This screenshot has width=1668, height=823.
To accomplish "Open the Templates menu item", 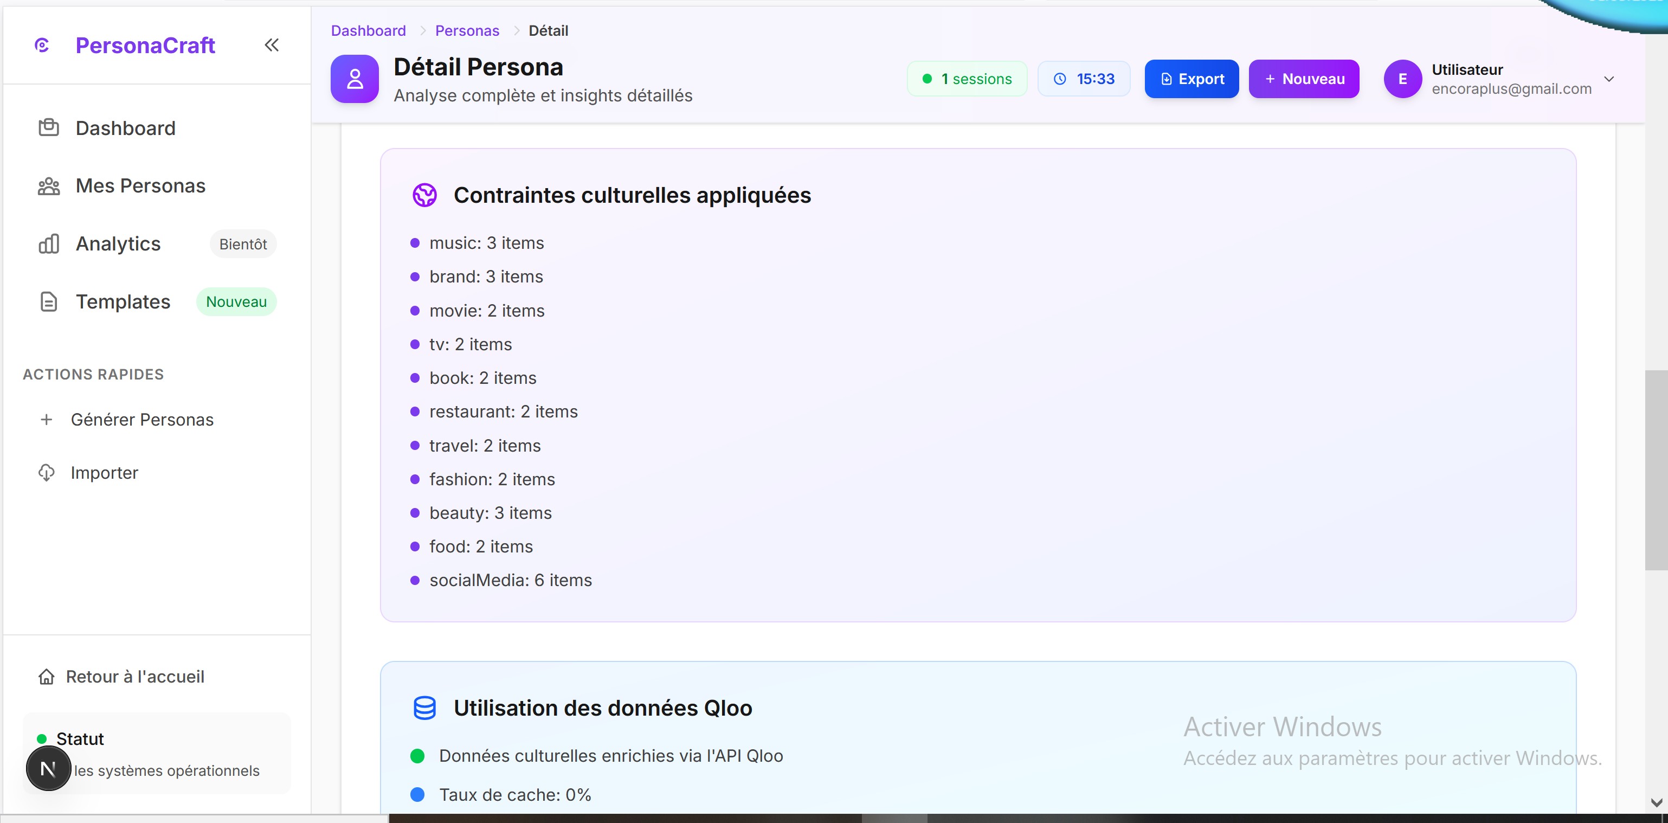I will pos(123,302).
